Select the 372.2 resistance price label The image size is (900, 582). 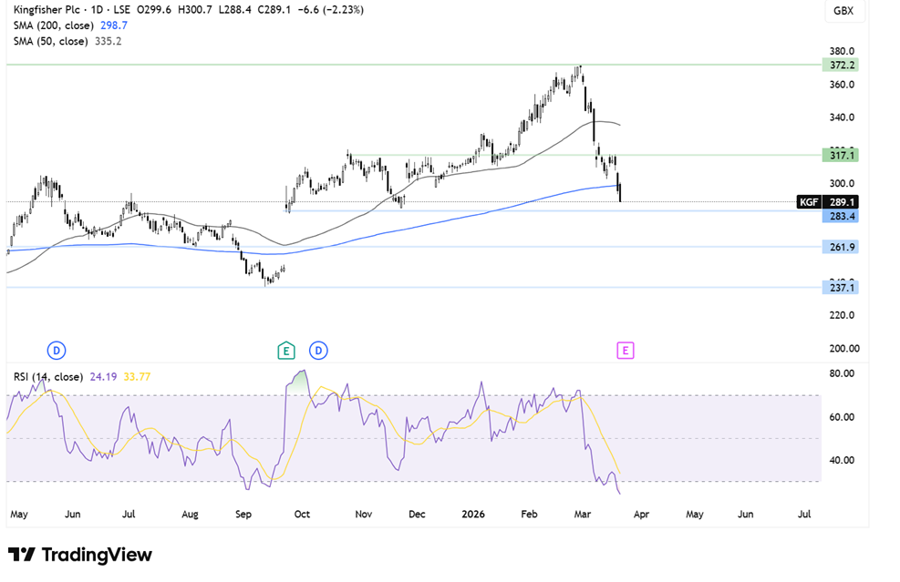841,65
